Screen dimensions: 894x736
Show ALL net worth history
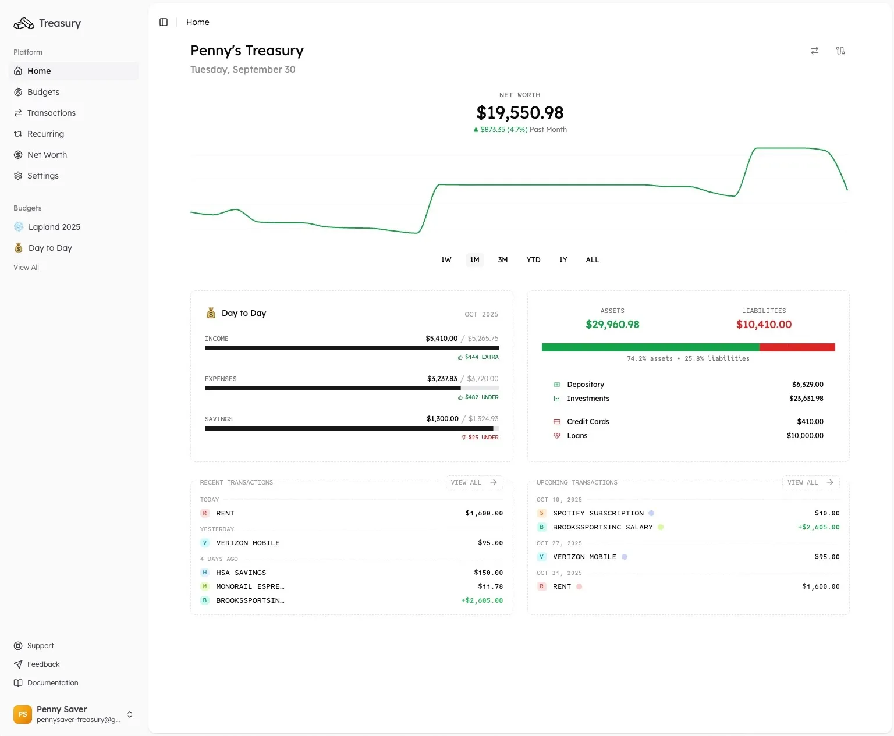click(592, 260)
